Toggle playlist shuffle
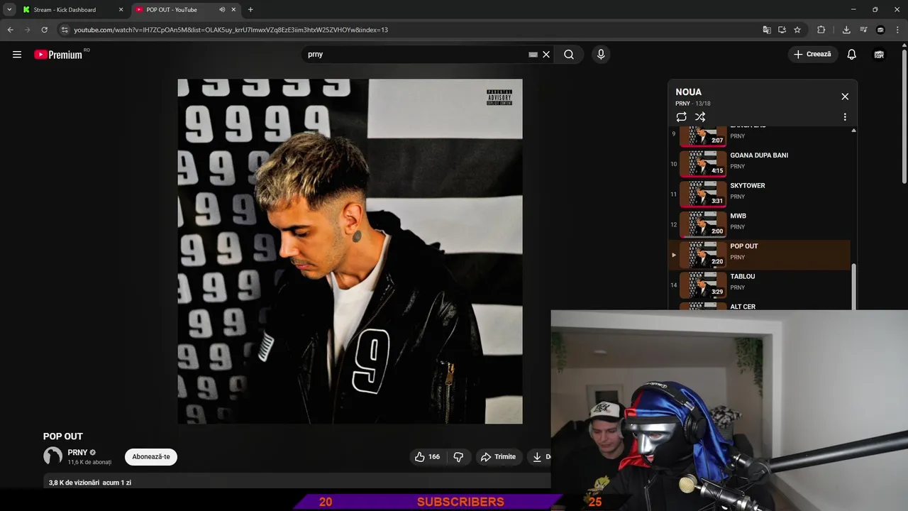908x511 pixels. coord(700,117)
